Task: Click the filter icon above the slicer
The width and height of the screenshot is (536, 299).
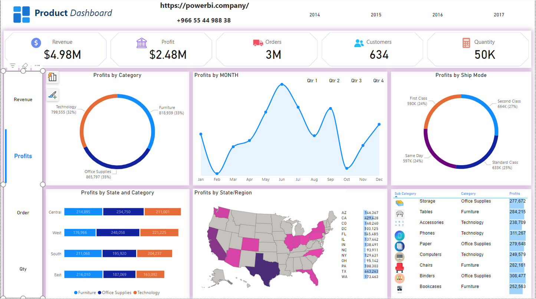Action: click(x=13, y=66)
